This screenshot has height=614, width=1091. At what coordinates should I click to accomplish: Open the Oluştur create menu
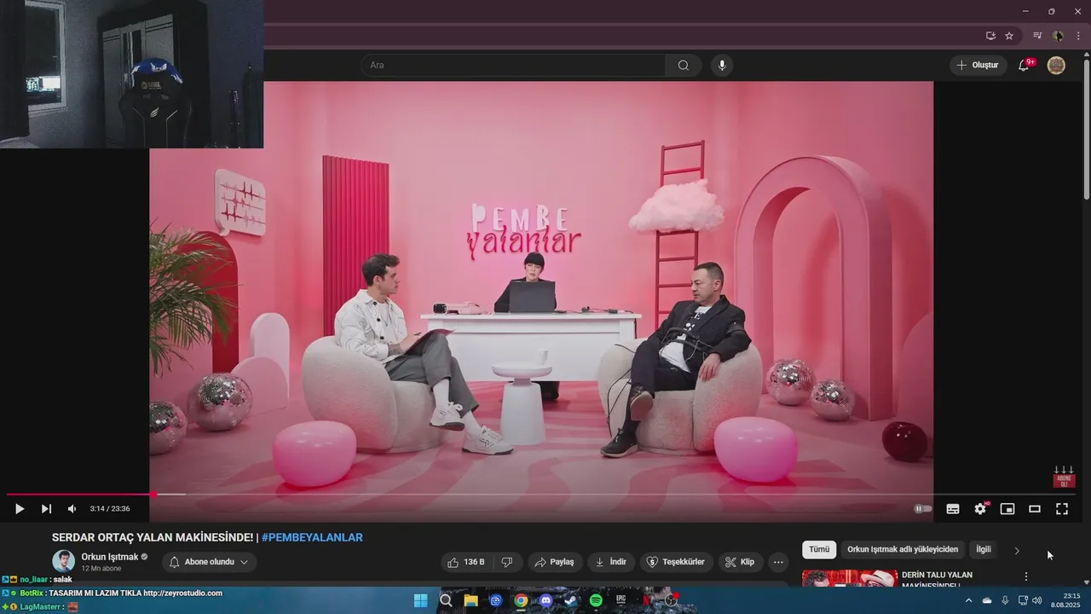click(x=978, y=66)
